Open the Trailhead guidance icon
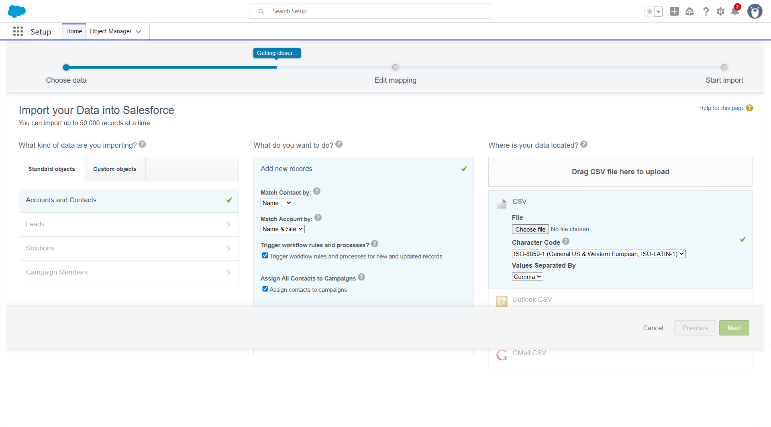771x427 pixels. click(x=689, y=11)
